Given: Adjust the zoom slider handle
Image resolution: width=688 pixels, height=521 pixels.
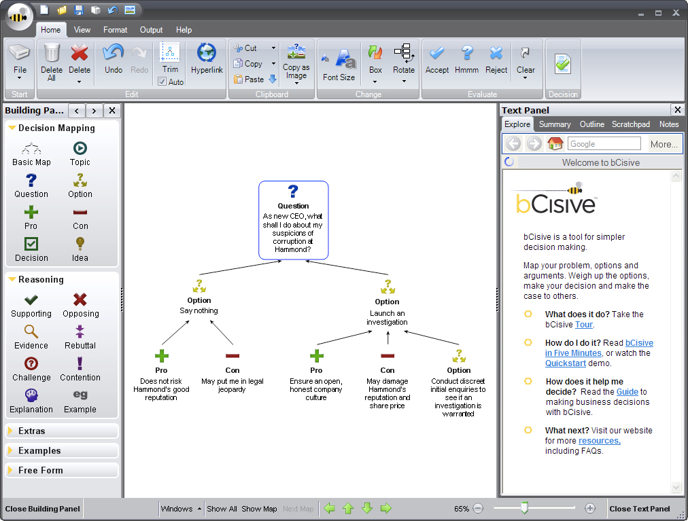Looking at the screenshot, I should pos(524,508).
